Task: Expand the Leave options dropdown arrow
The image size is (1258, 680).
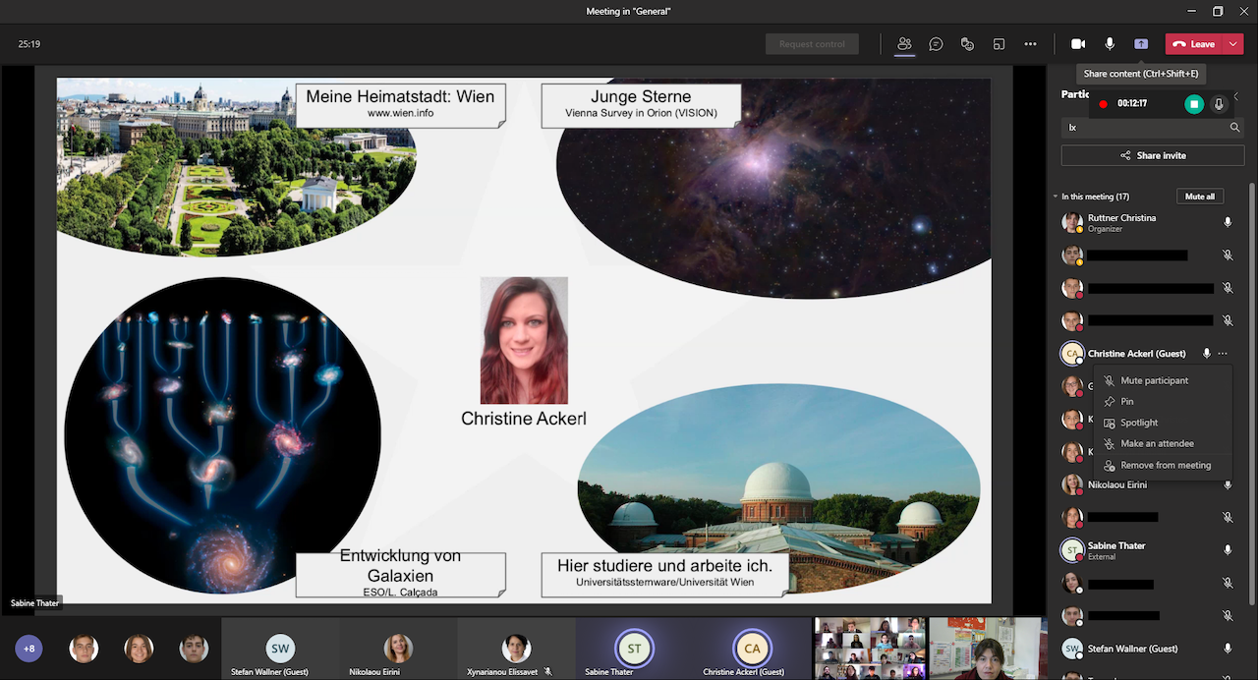Action: 1234,44
